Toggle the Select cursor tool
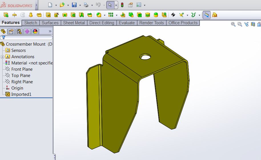Image resolution: width=261 pixels, height=160 pixels. tap(110, 5)
